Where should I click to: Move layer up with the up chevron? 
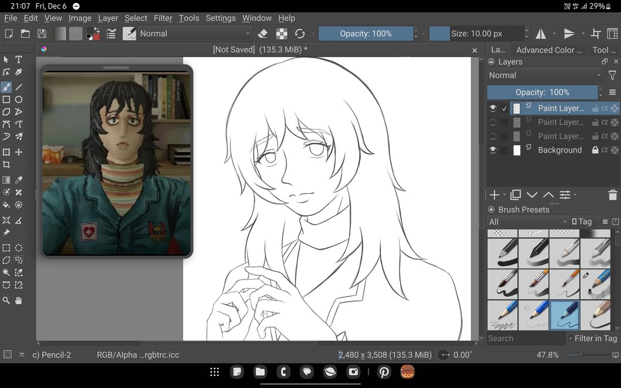tap(549, 195)
